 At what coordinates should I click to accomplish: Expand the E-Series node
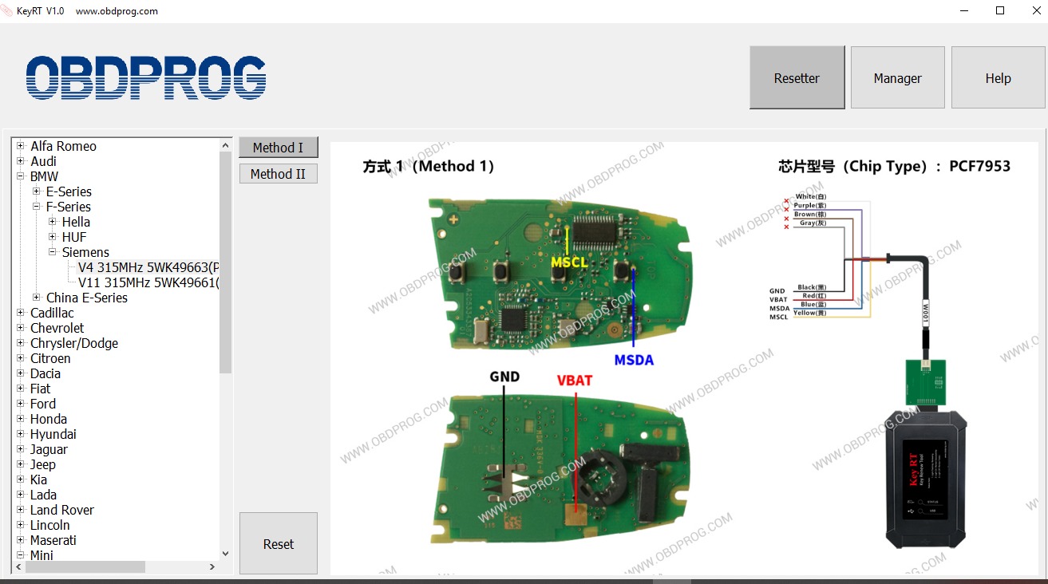click(37, 191)
